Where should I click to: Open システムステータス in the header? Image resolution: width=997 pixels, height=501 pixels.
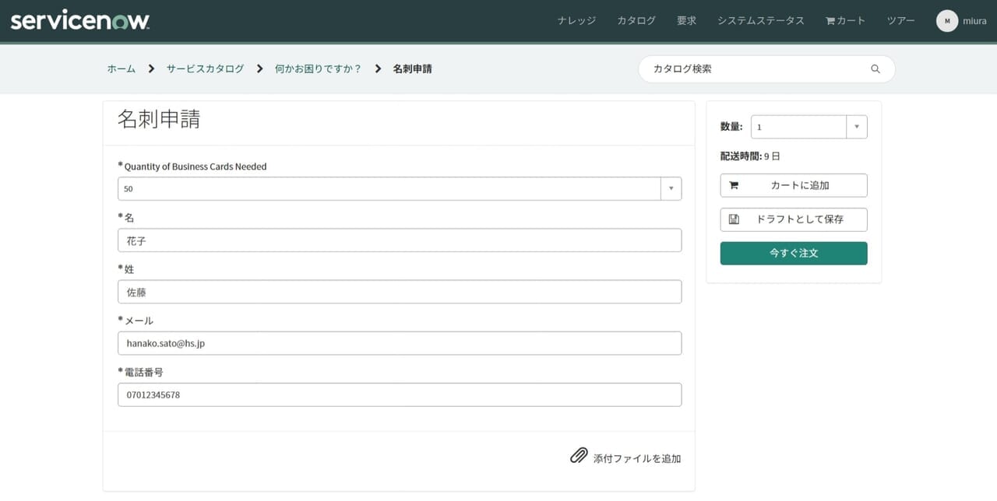[760, 21]
